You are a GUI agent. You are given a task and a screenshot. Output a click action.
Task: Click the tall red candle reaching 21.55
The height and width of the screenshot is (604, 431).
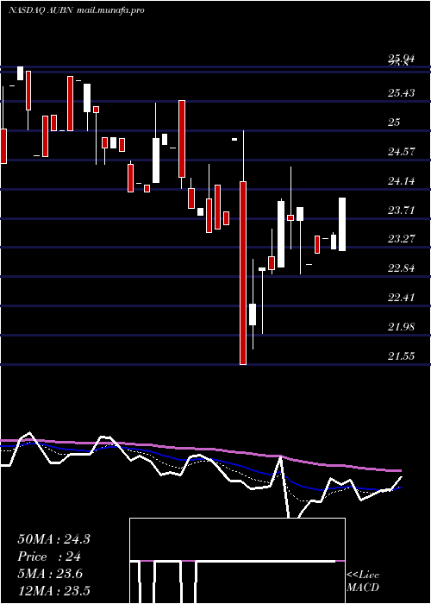[x=243, y=273]
